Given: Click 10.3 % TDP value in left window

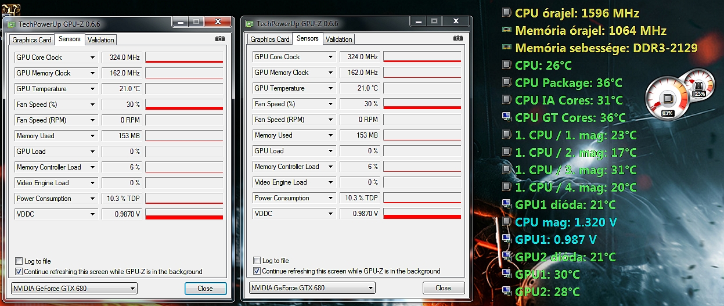Looking at the screenshot, I should coord(121,199).
